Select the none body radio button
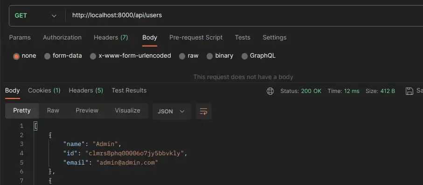Viewport: 423px width, 185px height. (x=16, y=56)
